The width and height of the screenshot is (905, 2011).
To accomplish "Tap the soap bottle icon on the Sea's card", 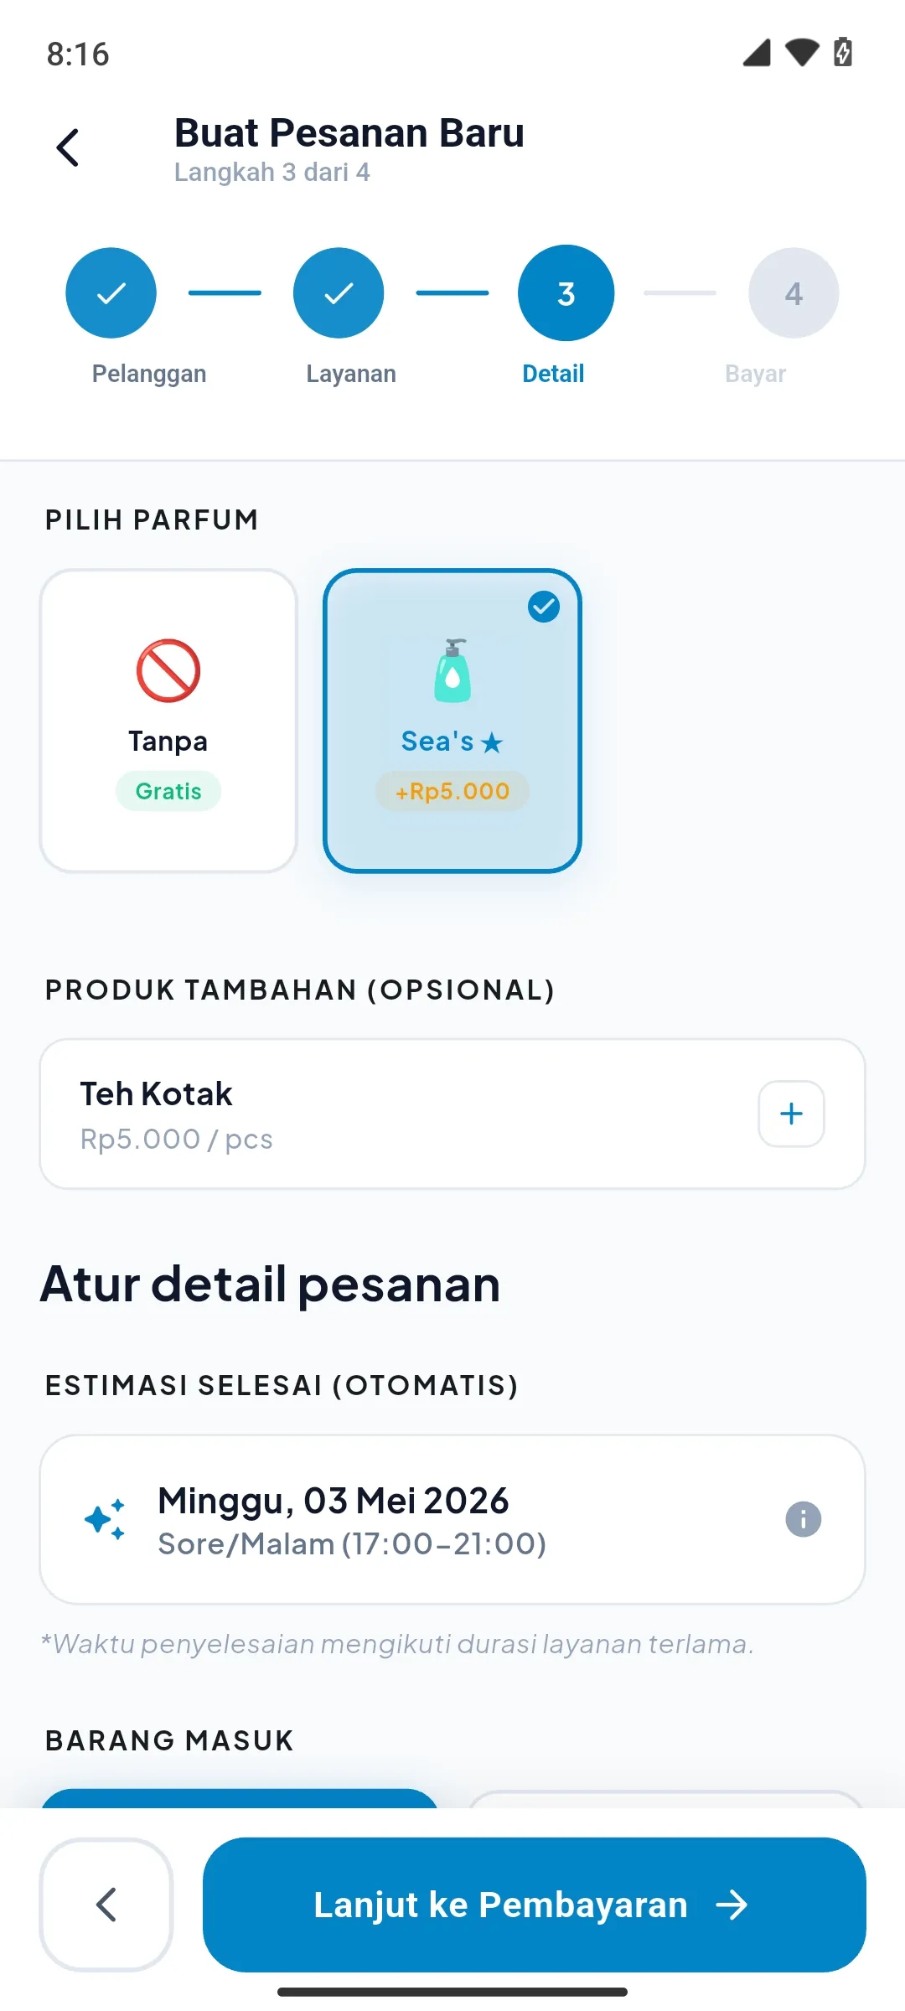I will [452, 670].
